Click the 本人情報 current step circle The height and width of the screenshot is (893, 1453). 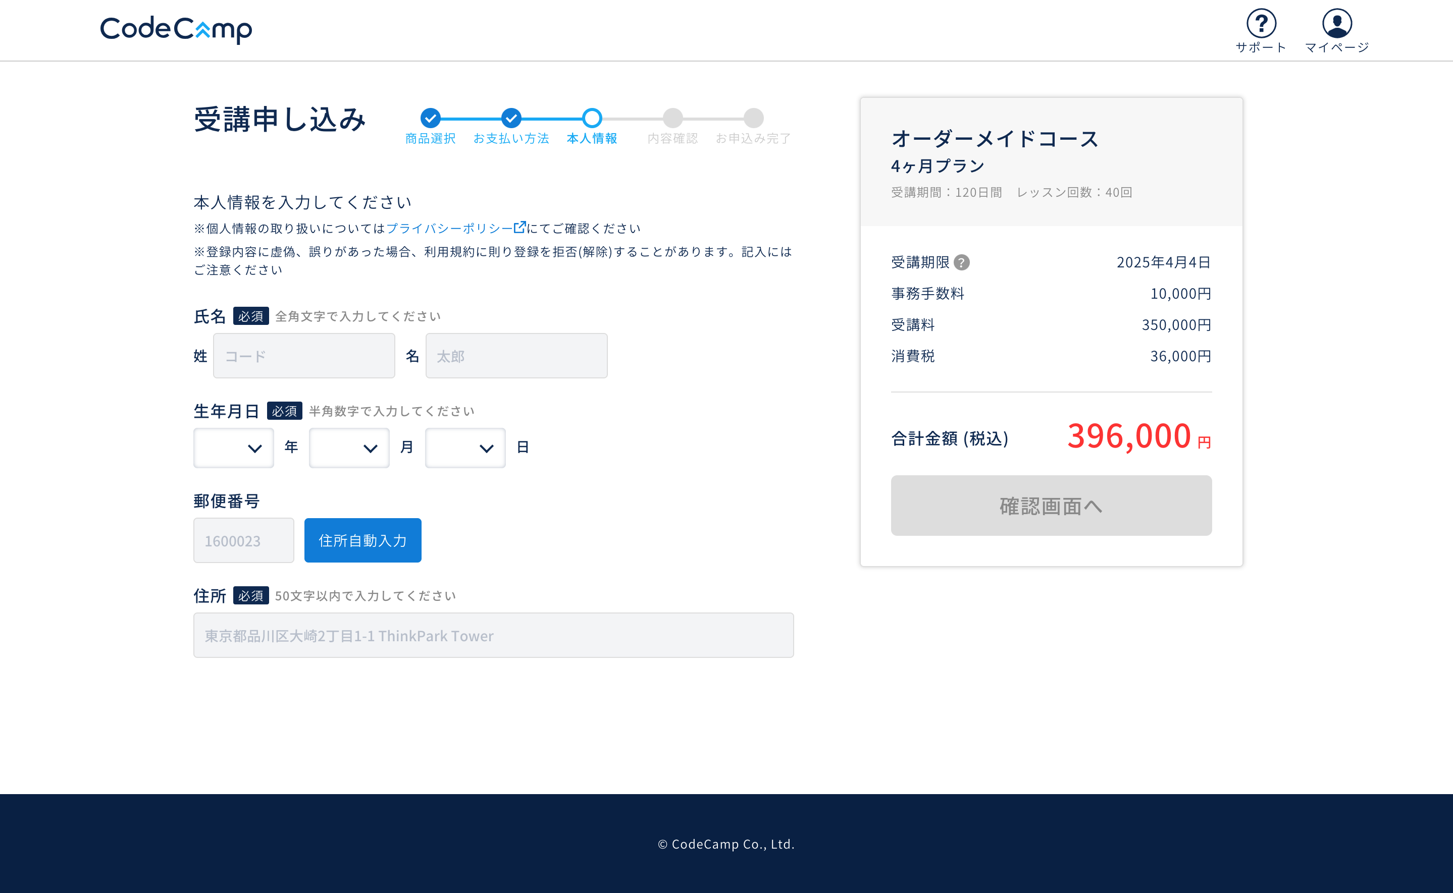tap(592, 118)
